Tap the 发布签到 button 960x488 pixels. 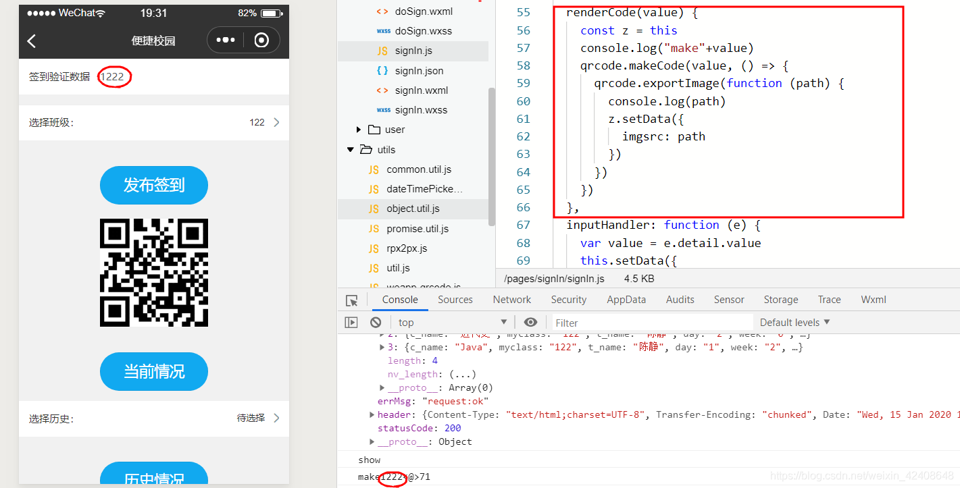pos(154,185)
